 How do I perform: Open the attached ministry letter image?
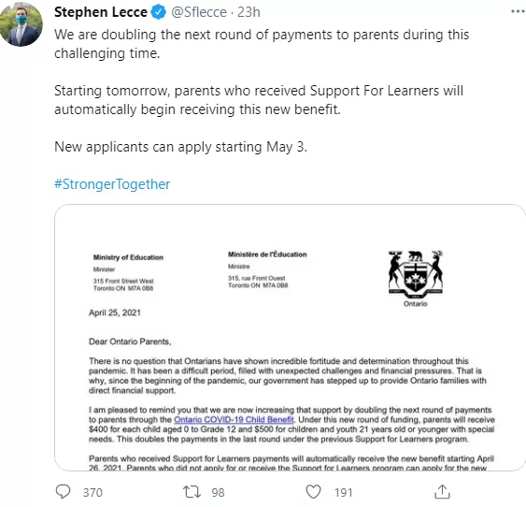click(x=291, y=337)
